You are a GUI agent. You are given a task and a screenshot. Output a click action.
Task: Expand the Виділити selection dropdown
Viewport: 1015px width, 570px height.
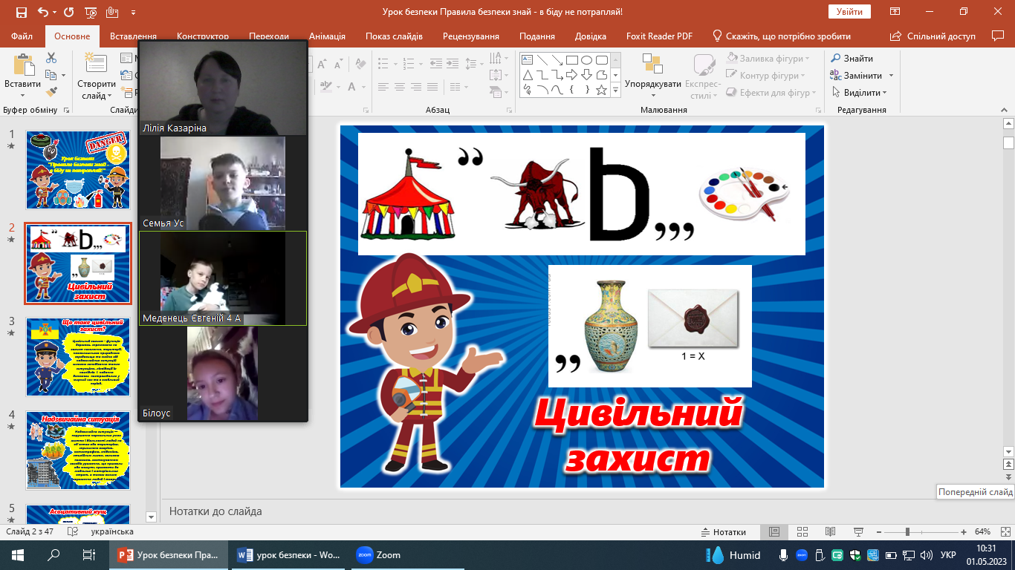tap(885, 93)
